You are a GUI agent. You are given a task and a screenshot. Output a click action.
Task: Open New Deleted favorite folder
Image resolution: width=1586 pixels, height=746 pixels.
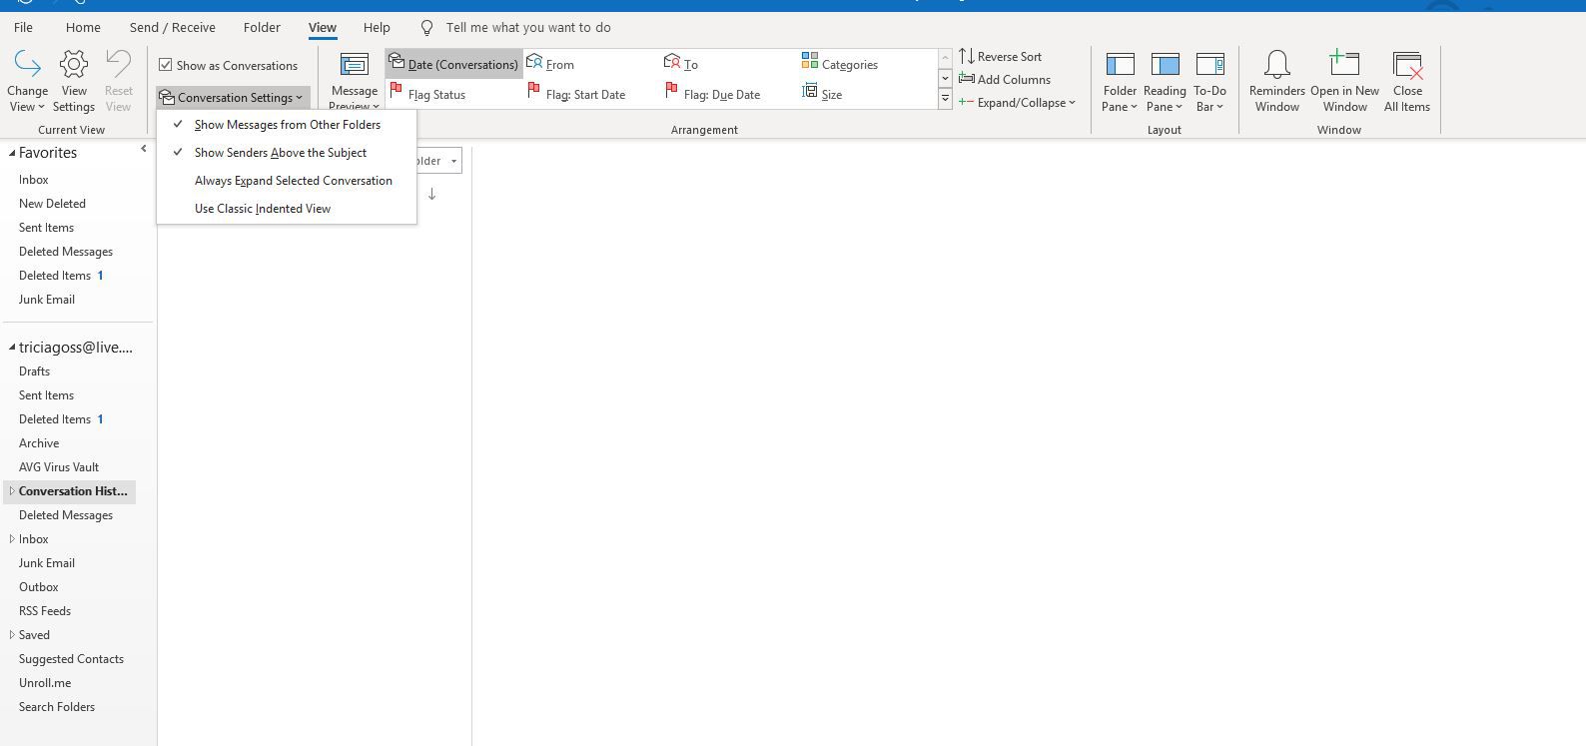pos(52,204)
